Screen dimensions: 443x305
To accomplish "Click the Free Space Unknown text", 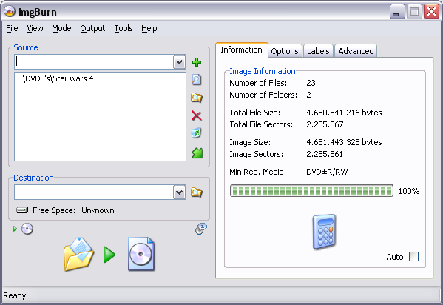I will click(x=98, y=210).
